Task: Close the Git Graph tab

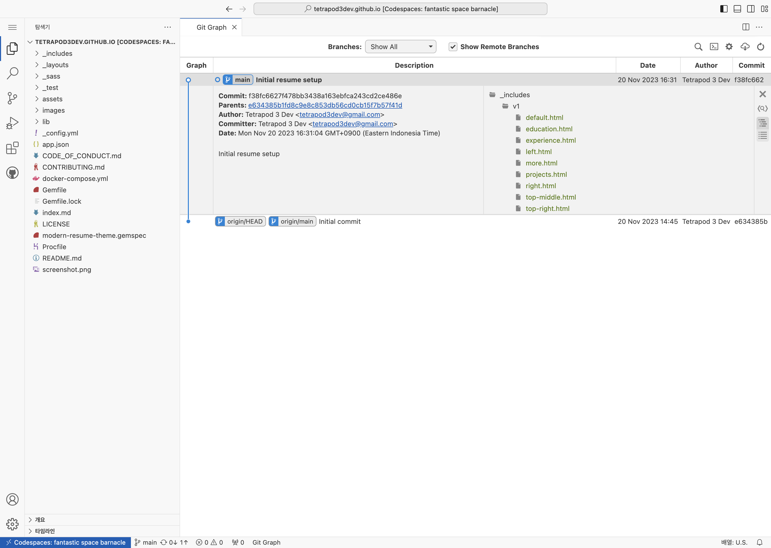Action: pyautogui.click(x=234, y=27)
